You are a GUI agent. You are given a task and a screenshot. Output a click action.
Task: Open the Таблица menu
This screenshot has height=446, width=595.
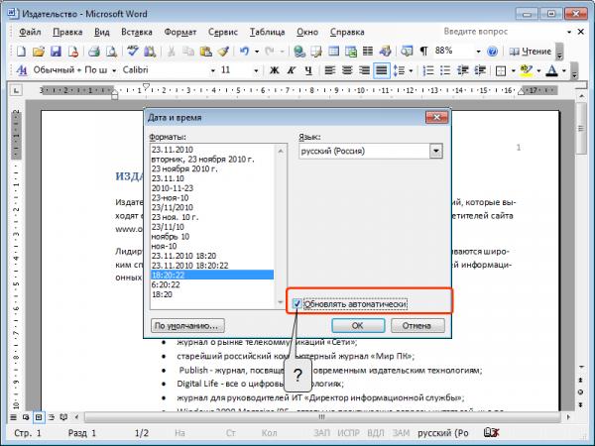point(267,32)
